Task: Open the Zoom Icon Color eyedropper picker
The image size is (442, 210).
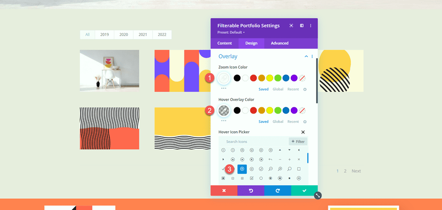Action: click(x=224, y=78)
